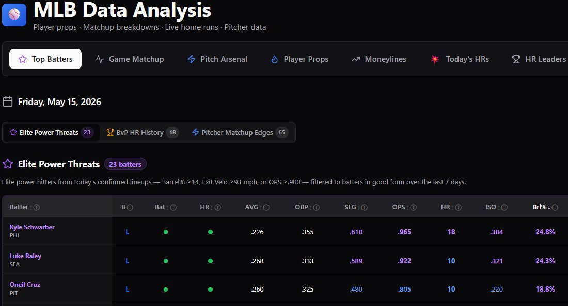Image resolution: width=568 pixels, height=306 pixels.
Task: Open the info icon next to ISO header
Action: [x=504, y=207]
